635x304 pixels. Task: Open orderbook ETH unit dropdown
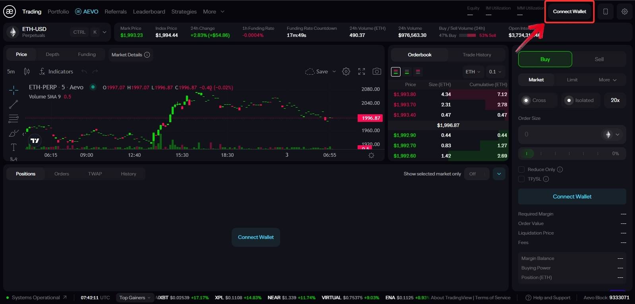[473, 72]
